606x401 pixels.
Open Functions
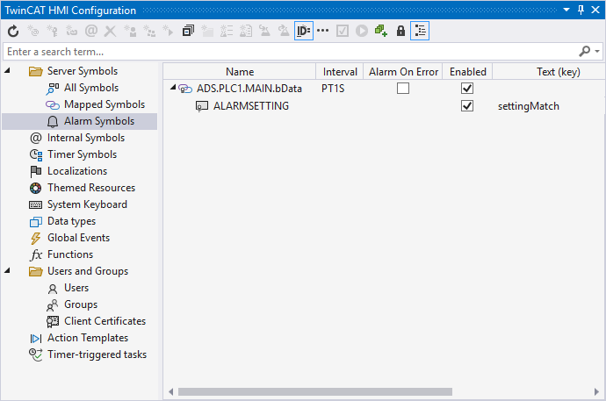tap(70, 254)
